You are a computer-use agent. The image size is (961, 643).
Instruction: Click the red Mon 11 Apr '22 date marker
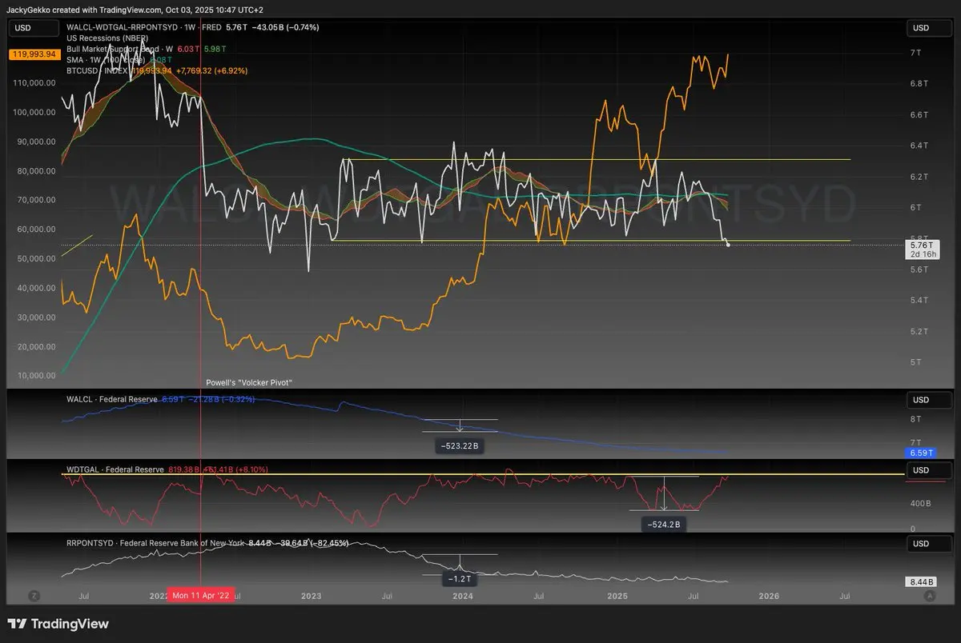[x=200, y=597]
